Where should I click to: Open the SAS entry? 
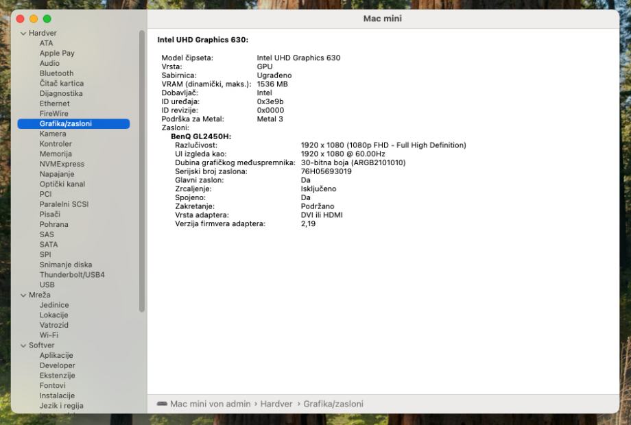47,234
